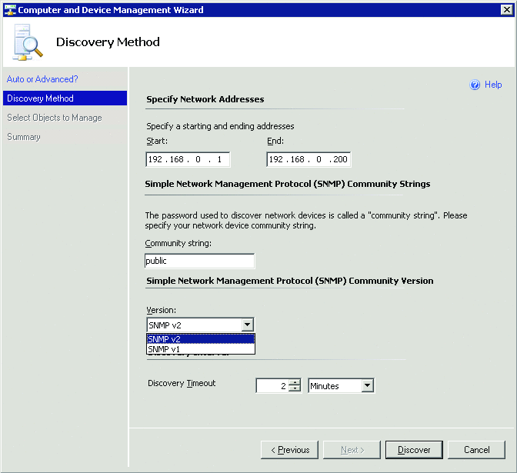Decrease Discovery Timeout with the down arrow
517x473 pixels.
pos(295,390)
